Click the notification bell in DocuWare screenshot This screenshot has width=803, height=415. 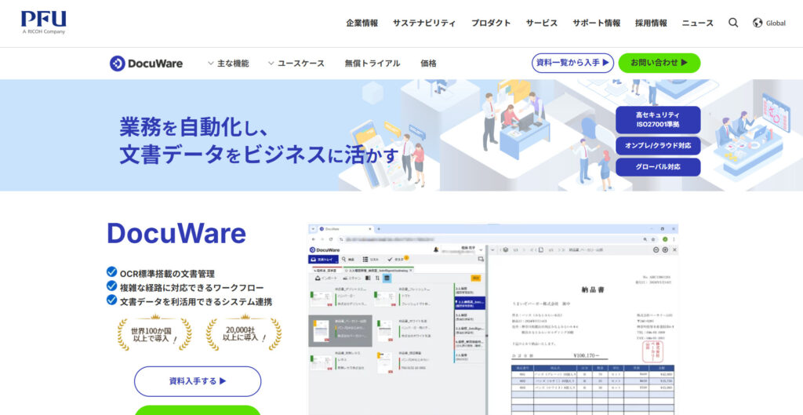[x=436, y=249]
